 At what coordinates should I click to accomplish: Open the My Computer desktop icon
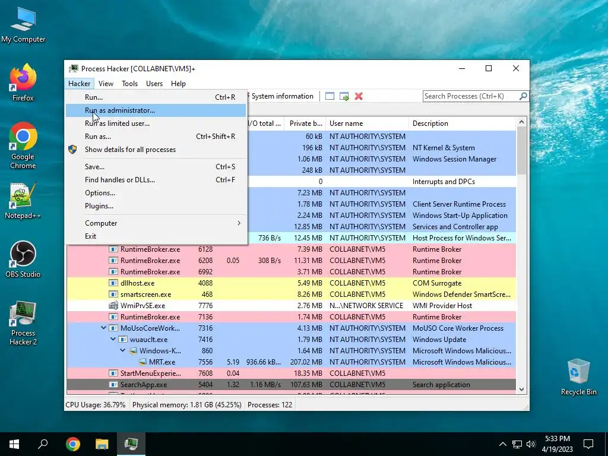click(23, 25)
